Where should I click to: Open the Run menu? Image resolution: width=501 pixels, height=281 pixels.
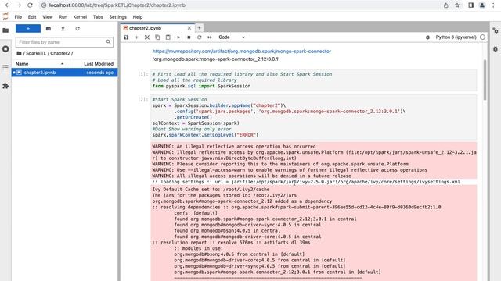tap(63, 17)
